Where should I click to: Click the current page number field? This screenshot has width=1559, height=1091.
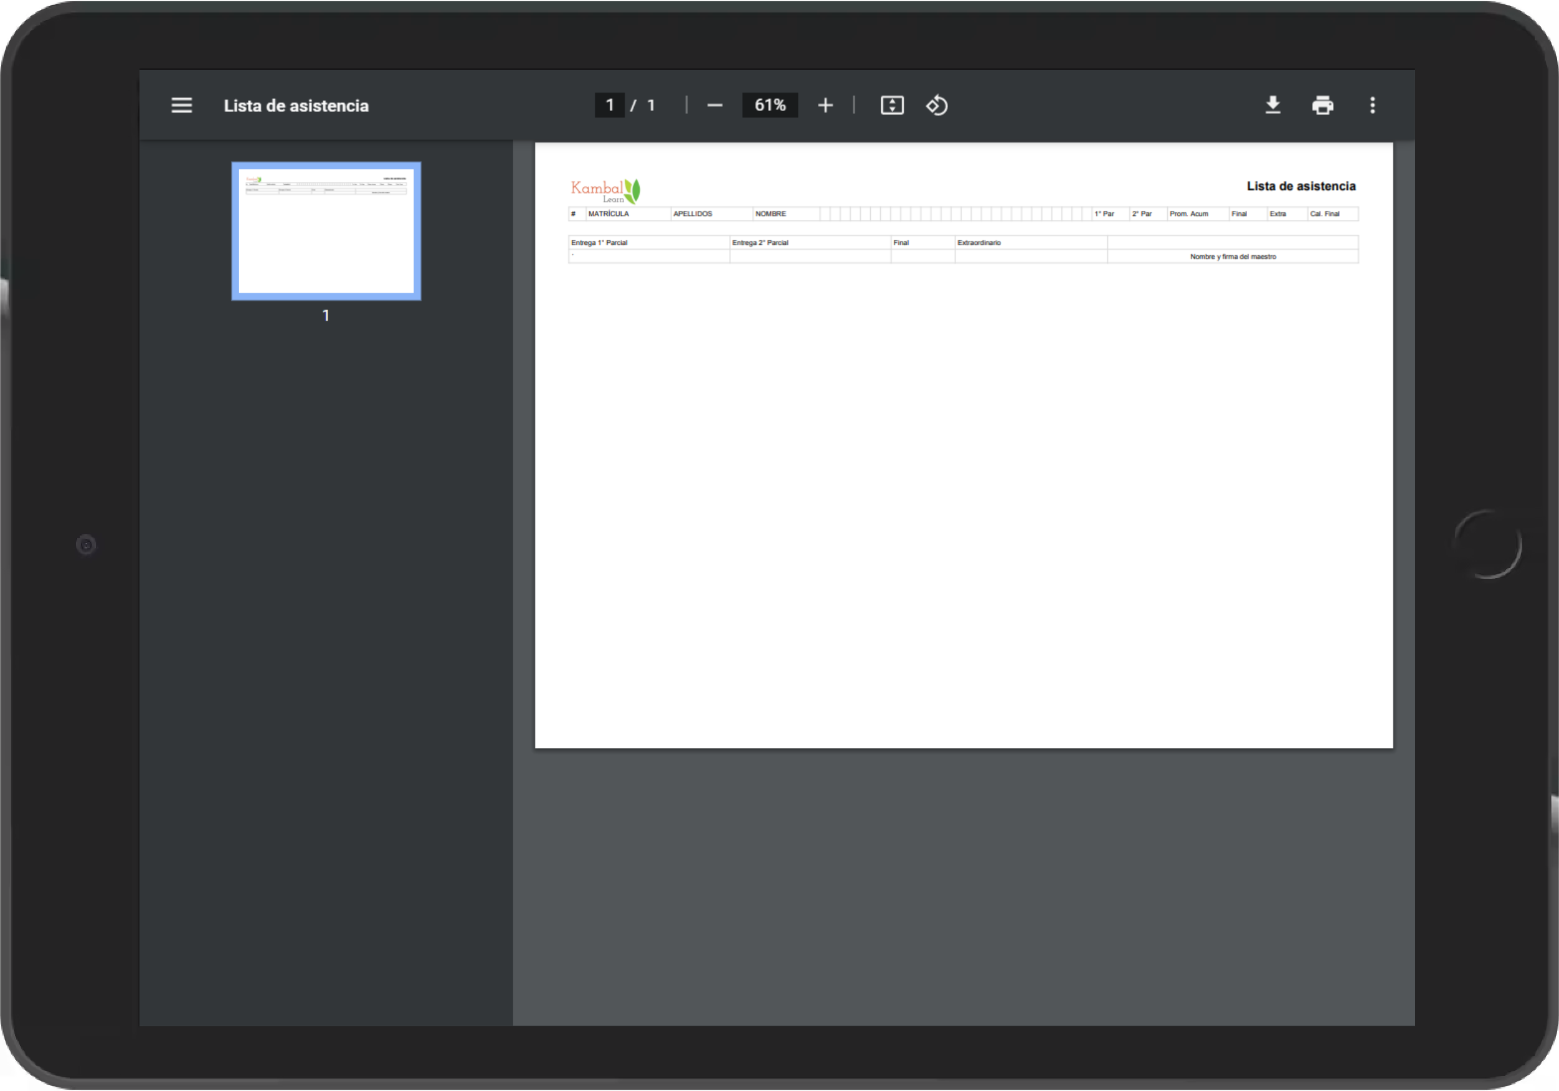(609, 105)
